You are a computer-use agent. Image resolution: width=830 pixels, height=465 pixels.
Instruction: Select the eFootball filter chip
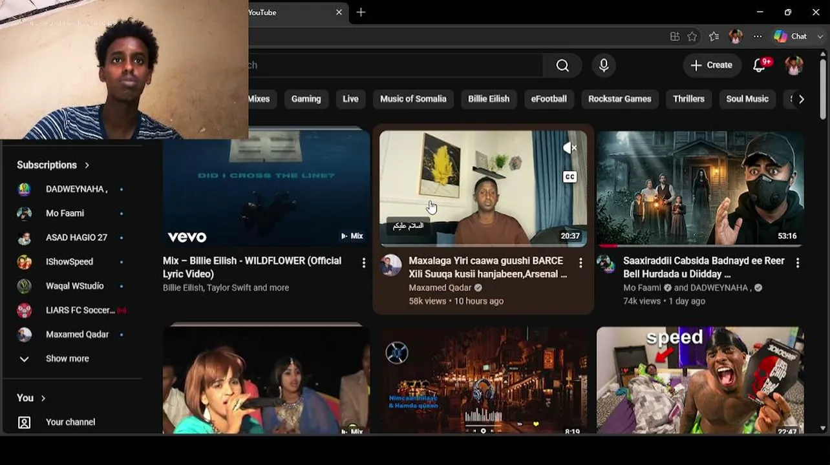[549, 99]
